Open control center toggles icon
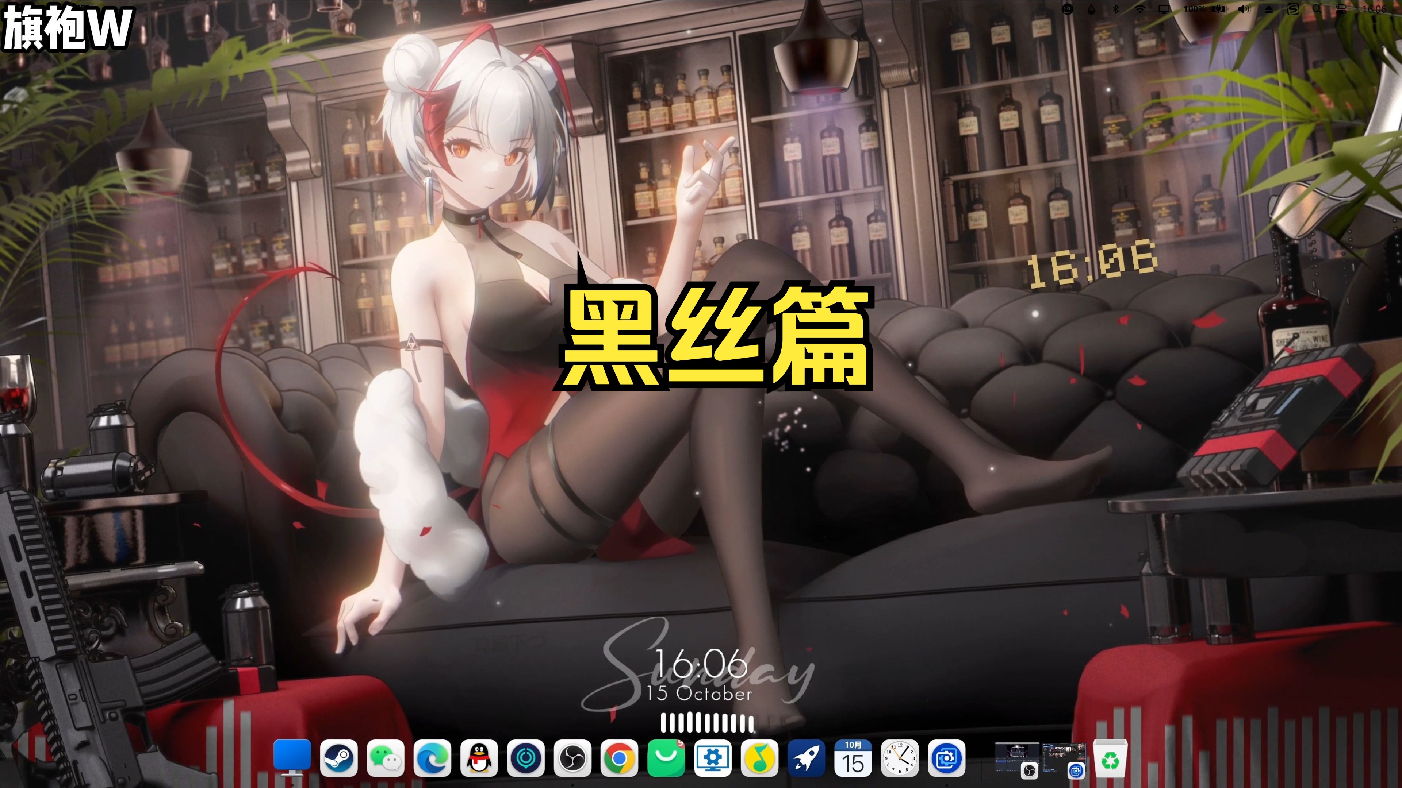Viewport: 1402px width, 788px height. click(x=1341, y=9)
